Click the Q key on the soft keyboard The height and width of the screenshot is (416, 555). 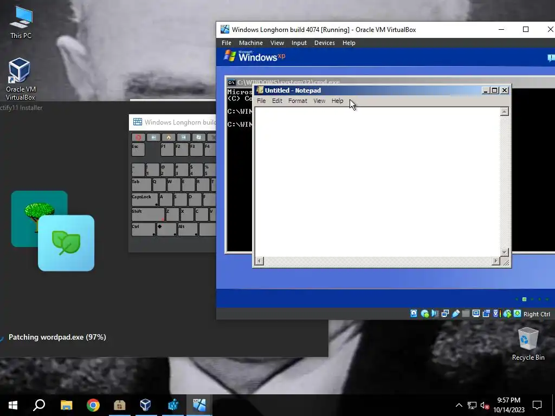click(159, 185)
